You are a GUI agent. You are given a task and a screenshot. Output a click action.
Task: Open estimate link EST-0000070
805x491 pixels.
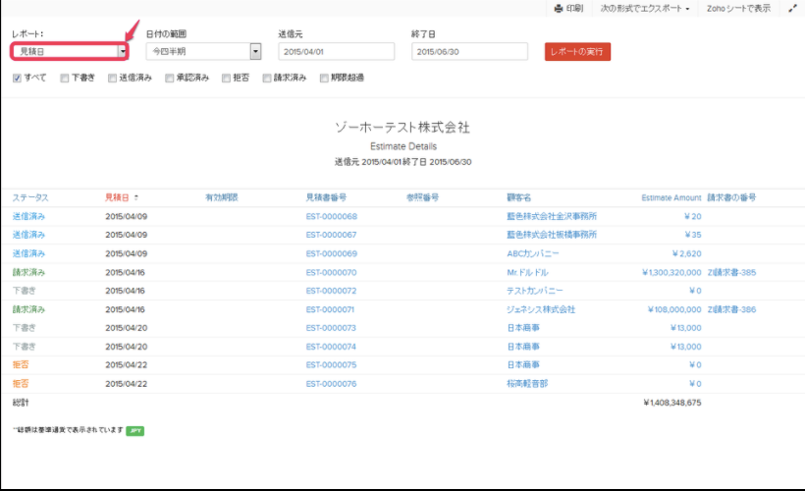pos(331,272)
